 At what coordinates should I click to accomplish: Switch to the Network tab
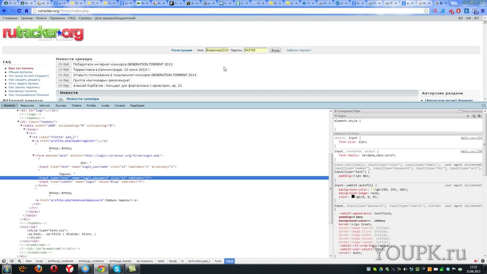pos(45,106)
